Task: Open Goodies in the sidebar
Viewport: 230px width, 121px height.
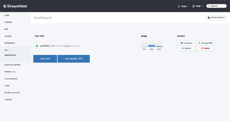Action: 8,36
